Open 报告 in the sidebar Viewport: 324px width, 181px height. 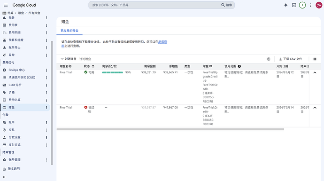pyautogui.click(x=12, y=18)
